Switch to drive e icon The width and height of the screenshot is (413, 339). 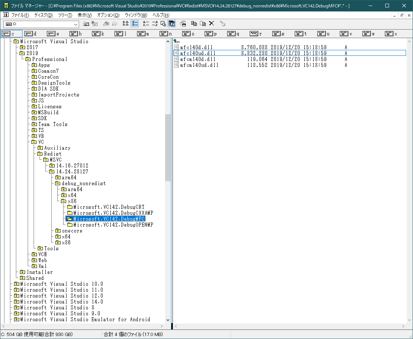(51, 34)
